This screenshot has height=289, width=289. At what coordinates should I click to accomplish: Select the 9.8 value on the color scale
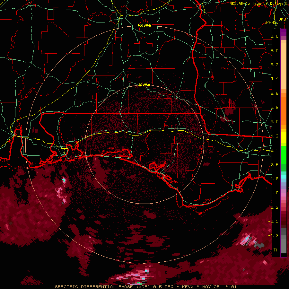tap(275, 36)
